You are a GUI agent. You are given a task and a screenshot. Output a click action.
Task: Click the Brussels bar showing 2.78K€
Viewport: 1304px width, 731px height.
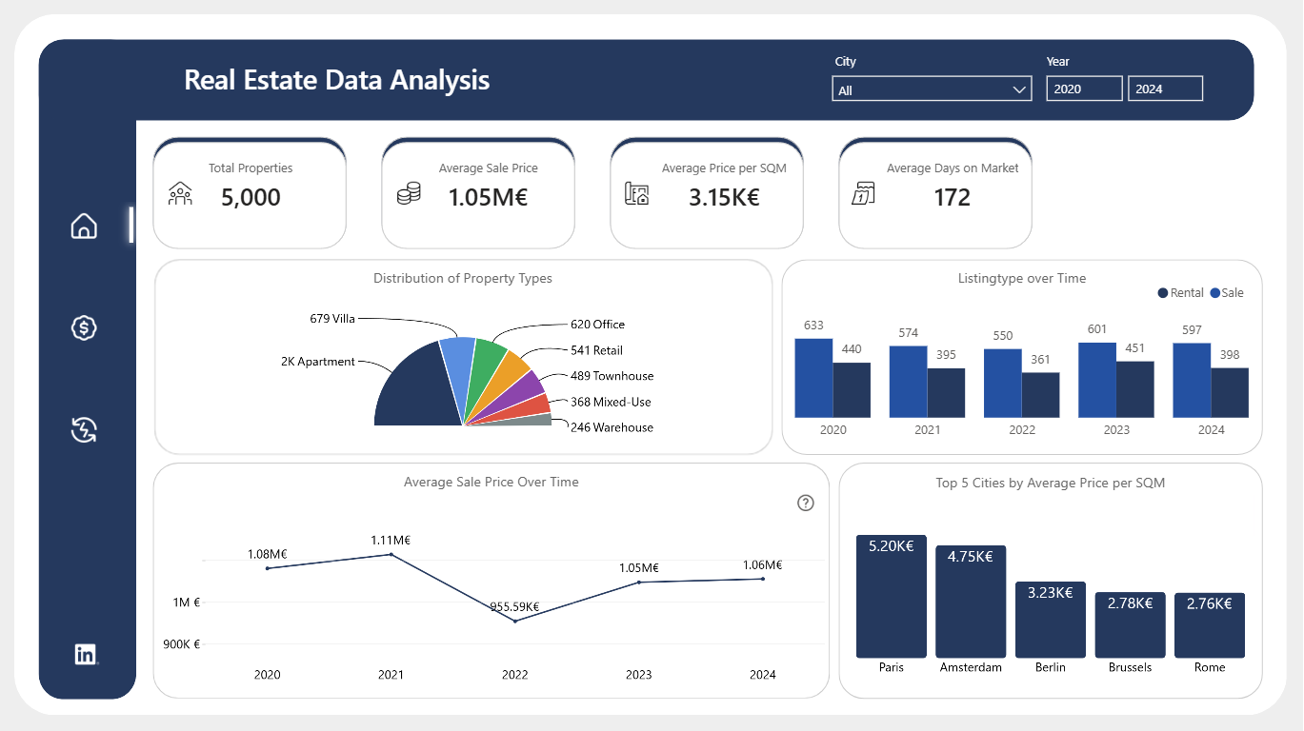tap(1130, 624)
